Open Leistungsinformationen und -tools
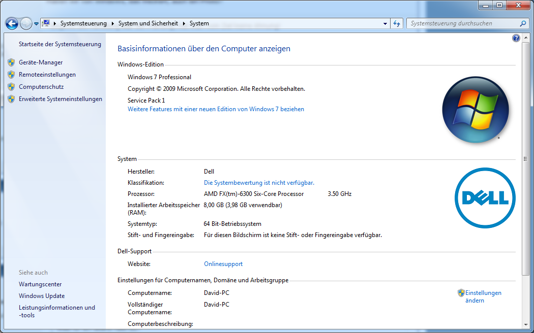The height and width of the screenshot is (333, 534). 57,311
